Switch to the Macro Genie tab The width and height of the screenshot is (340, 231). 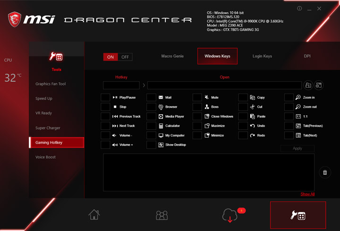[x=172, y=56]
